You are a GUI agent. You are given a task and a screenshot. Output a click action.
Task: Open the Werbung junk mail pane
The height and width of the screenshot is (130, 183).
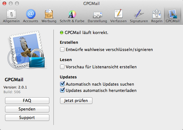pyautogui.click(x=49, y=16)
